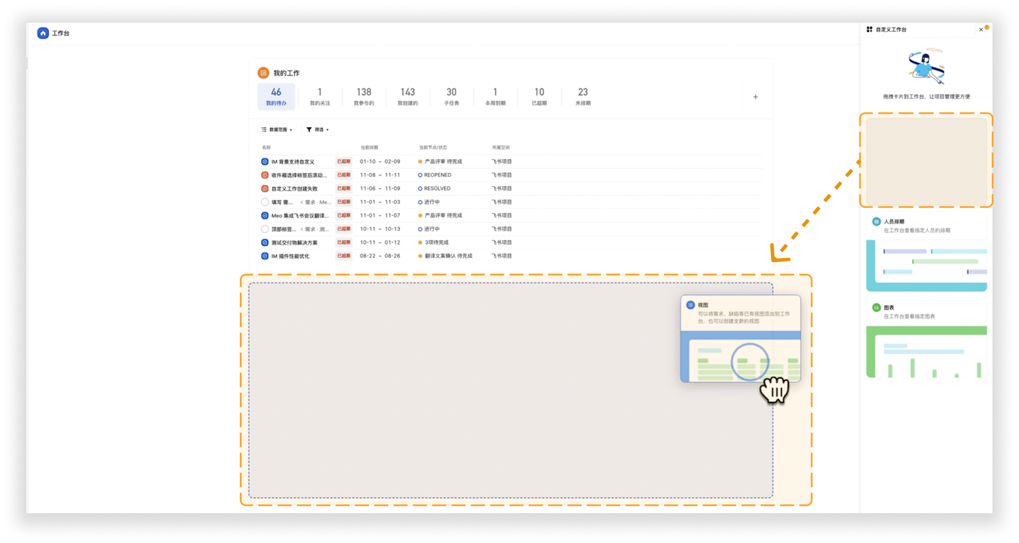Click the hint text 拖拽卡片到工作台,让项目管理更方便
This screenshot has height=543, width=1019.
[927, 96]
